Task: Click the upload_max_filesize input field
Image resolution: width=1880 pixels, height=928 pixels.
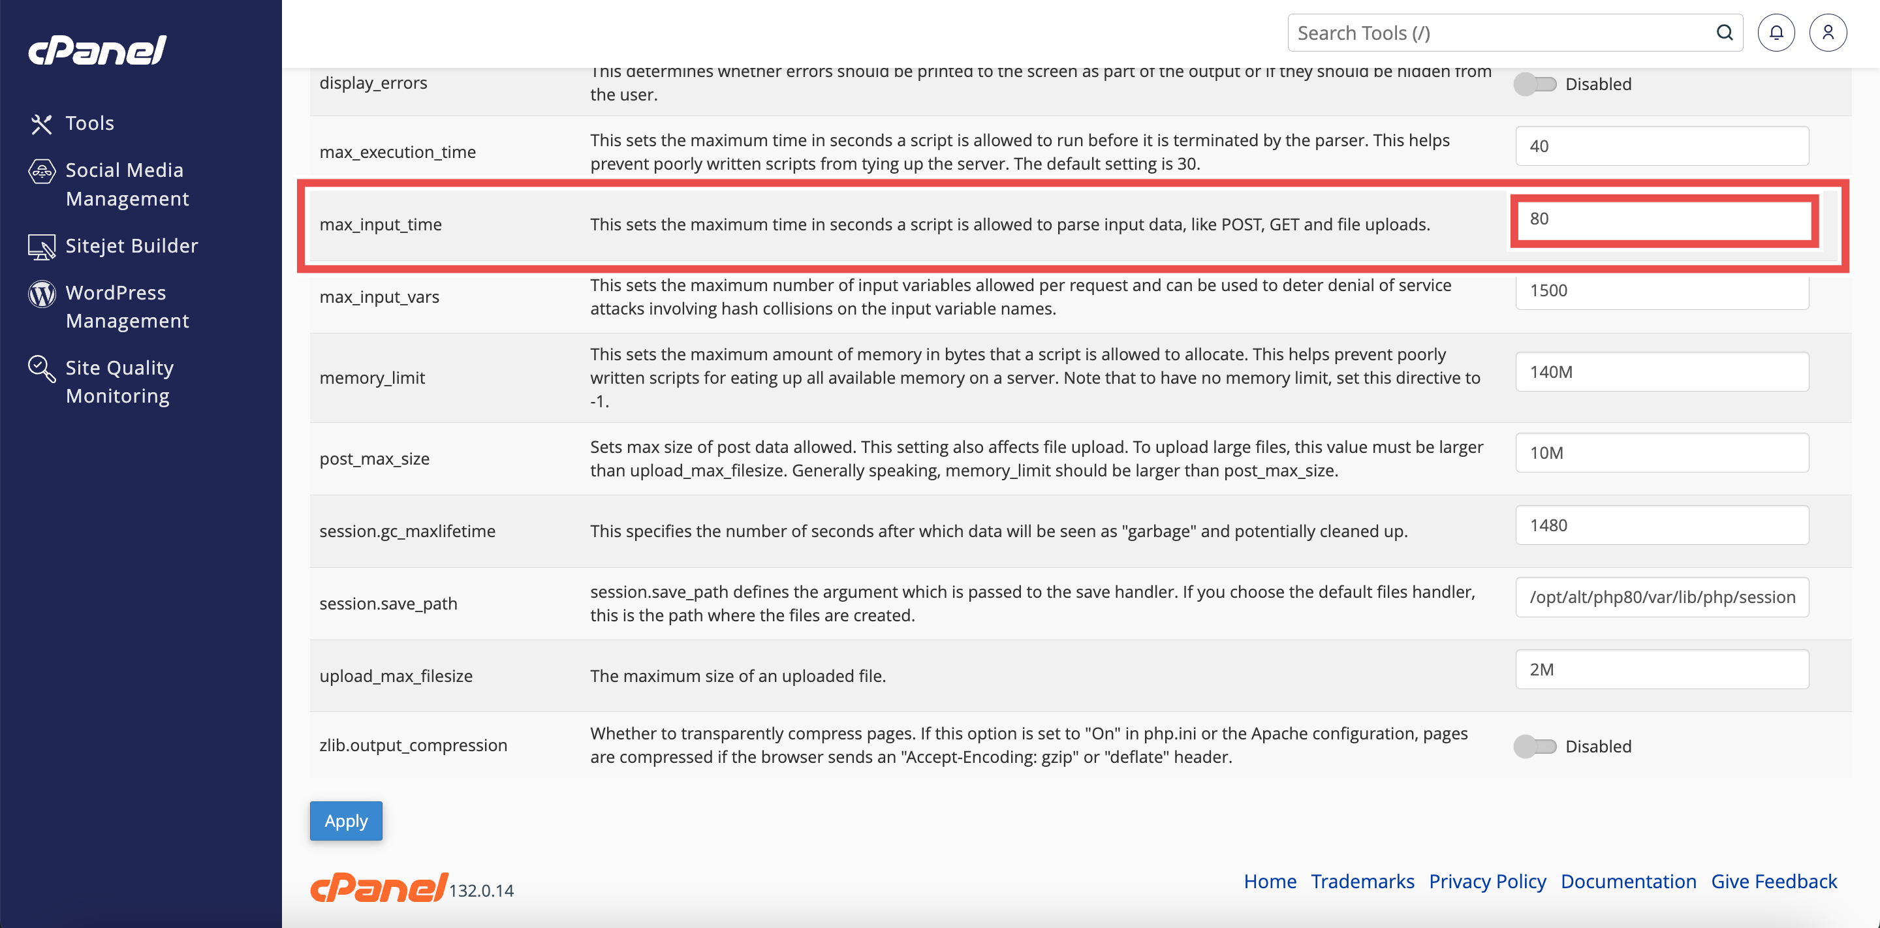Action: coord(1662,670)
